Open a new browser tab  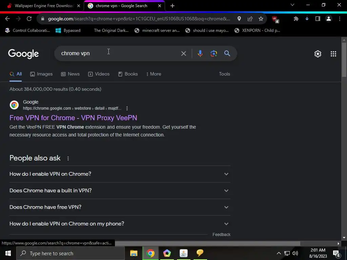point(172,6)
